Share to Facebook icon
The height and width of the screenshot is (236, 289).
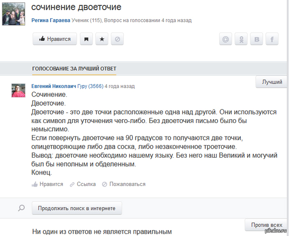[272, 40]
